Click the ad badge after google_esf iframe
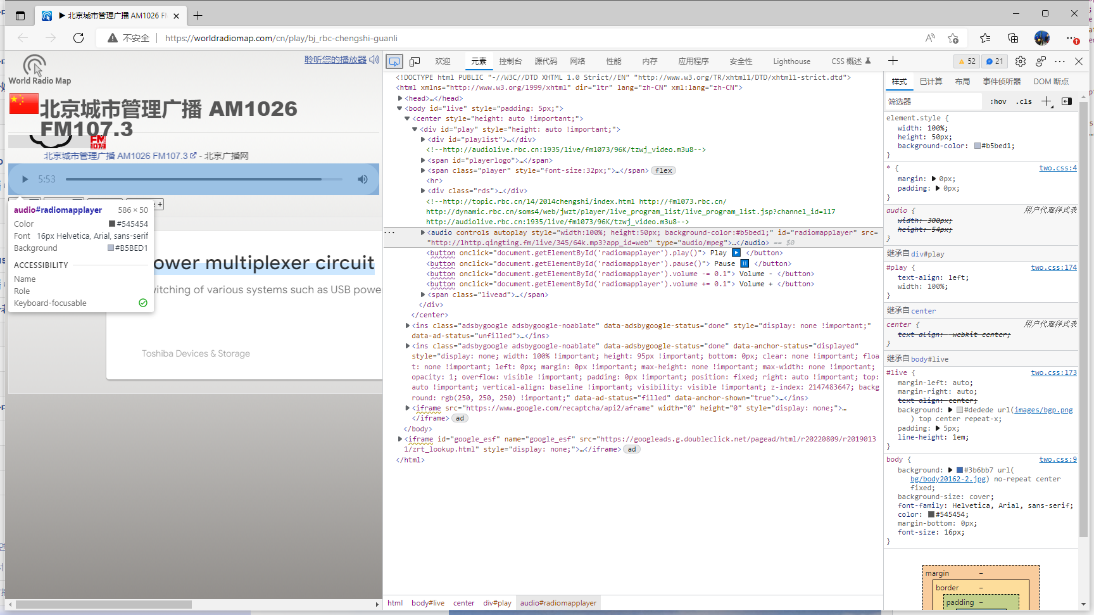The height and width of the screenshot is (615, 1094). [632, 449]
